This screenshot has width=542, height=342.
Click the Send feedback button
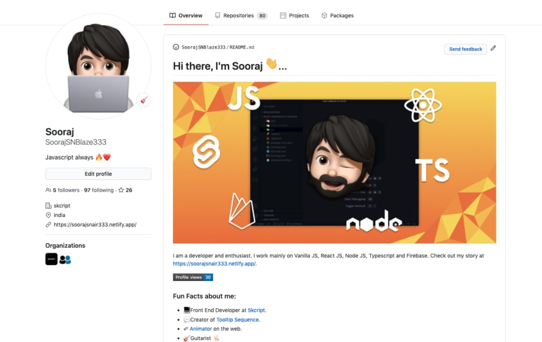465,49
